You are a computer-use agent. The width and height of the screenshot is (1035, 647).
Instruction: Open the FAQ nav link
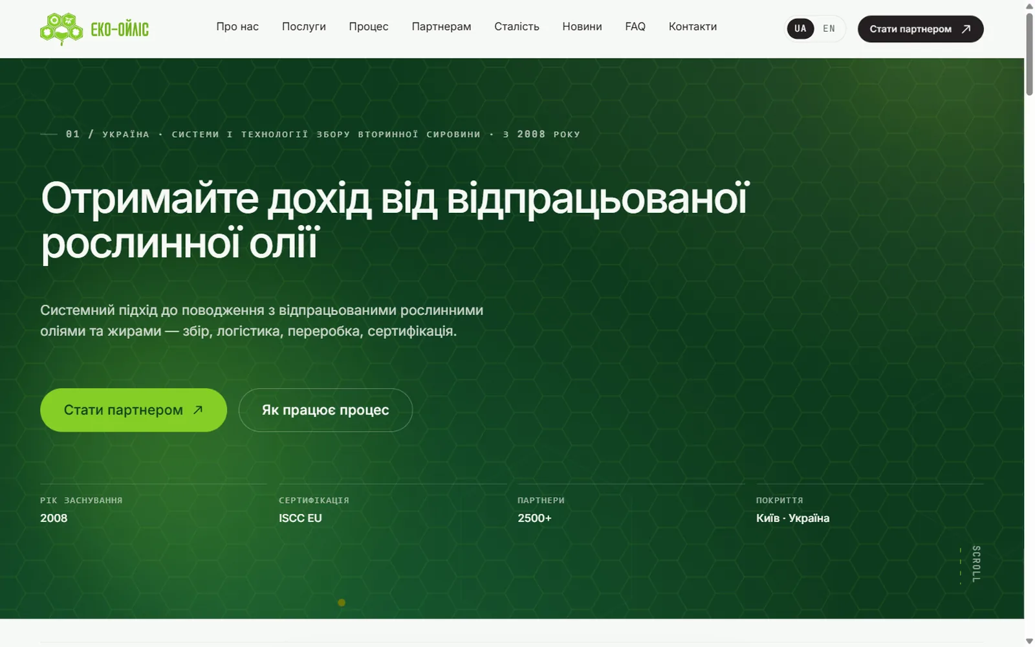[635, 27]
